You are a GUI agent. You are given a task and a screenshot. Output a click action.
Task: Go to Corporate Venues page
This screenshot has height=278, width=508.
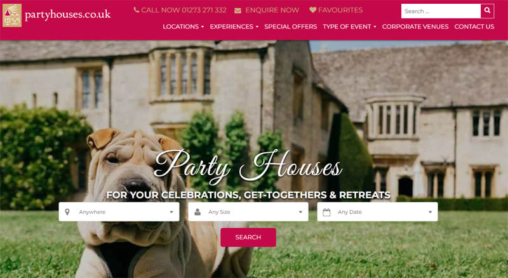[x=415, y=27]
